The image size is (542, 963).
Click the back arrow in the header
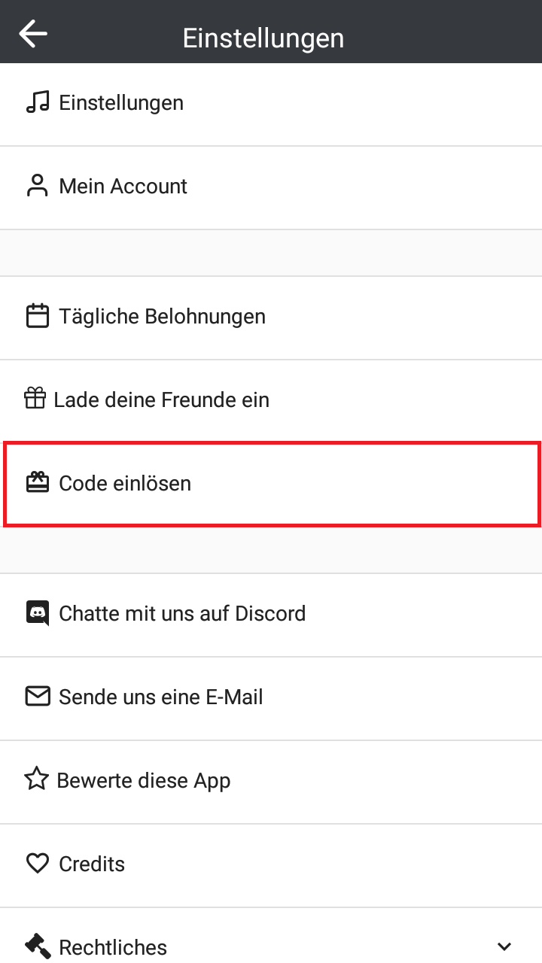pyautogui.click(x=32, y=32)
